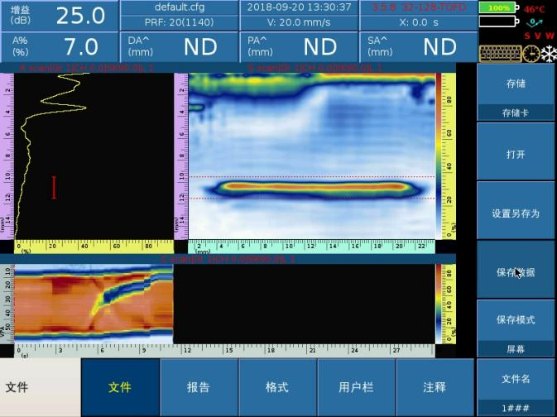Image resolution: width=557 pixels, height=417 pixels.
Task: Select the empty second battery indicator
Action: coord(499,22)
